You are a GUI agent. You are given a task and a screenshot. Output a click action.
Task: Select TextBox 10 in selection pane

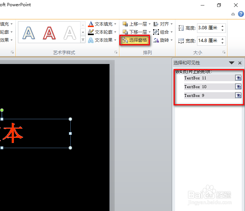click(209, 87)
